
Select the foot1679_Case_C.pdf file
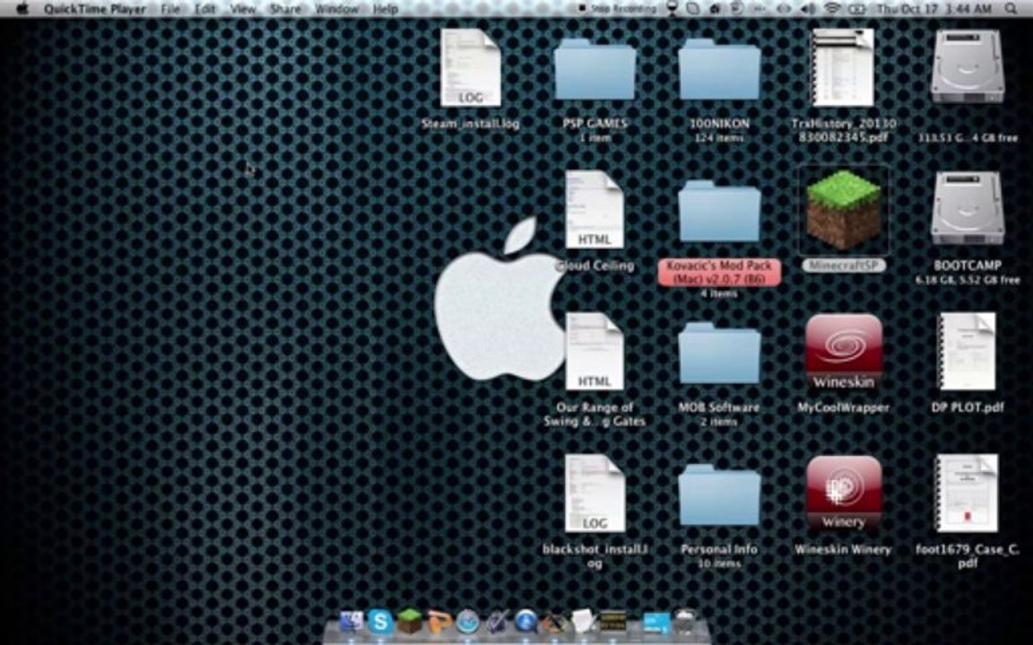968,494
